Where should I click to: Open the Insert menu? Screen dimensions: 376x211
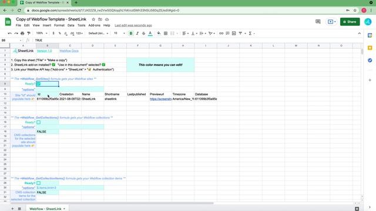point(47,25)
